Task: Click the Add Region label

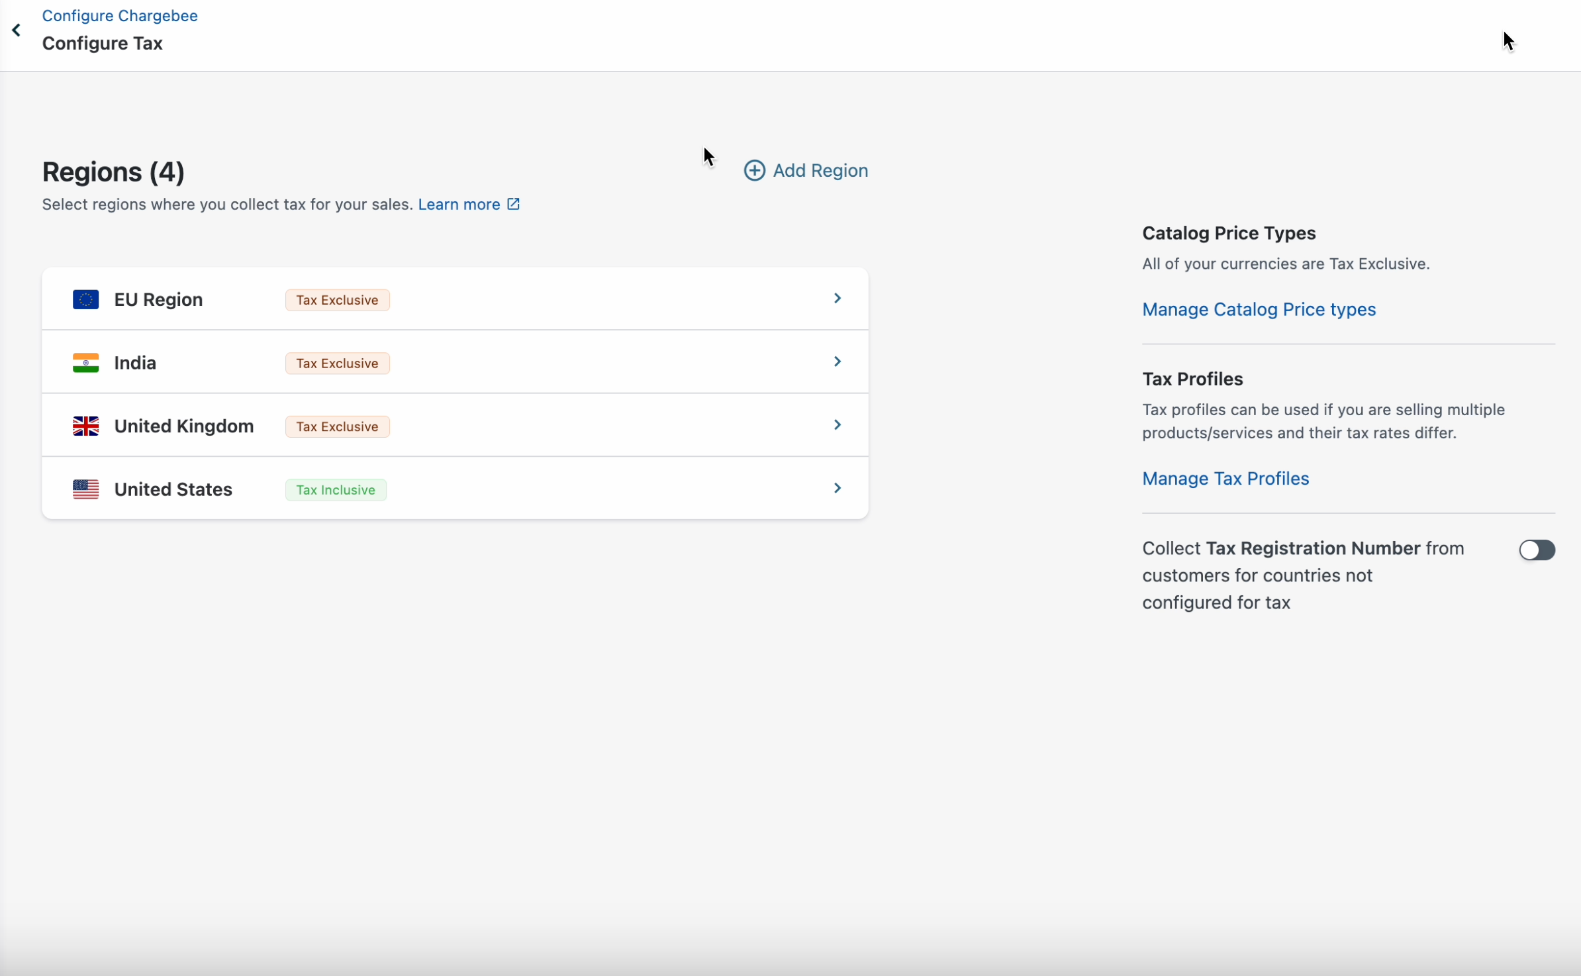Action: pos(820,170)
